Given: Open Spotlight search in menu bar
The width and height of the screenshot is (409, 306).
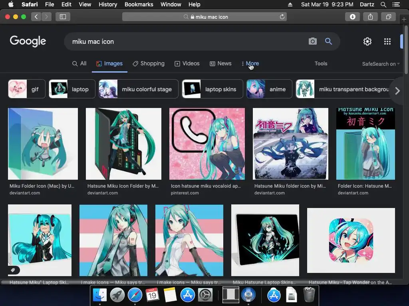Looking at the screenshot, I should point(383,4).
